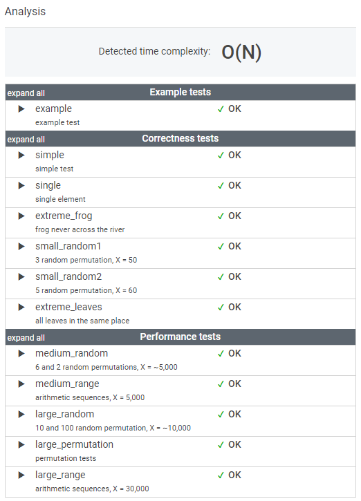Expand small_random2 test triangle
This screenshot has height=501, width=361.
point(21,276)
